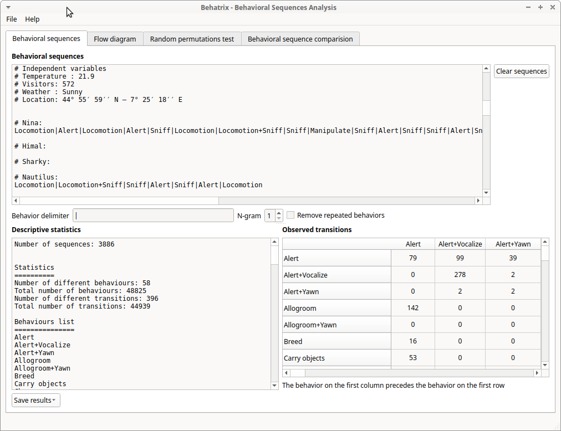Minimize the Behatrix window

[x=528, y=8]
